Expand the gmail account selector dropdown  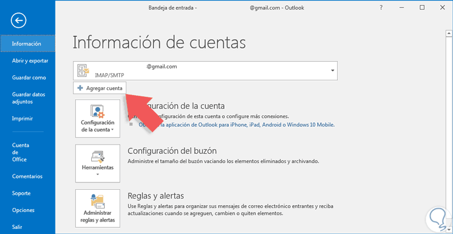click(332, 71)
